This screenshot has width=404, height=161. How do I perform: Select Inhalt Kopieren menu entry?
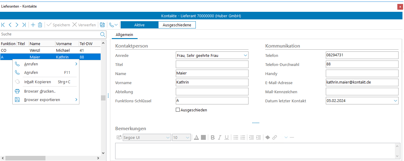37,82
